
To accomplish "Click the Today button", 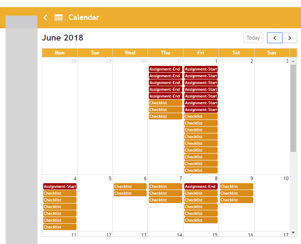I will coord(253,38).
